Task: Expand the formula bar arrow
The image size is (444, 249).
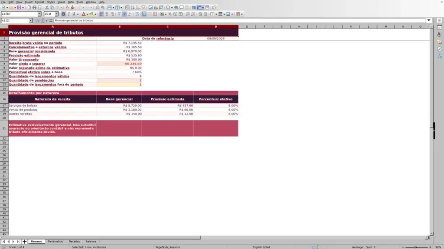Action: [429, 20]
